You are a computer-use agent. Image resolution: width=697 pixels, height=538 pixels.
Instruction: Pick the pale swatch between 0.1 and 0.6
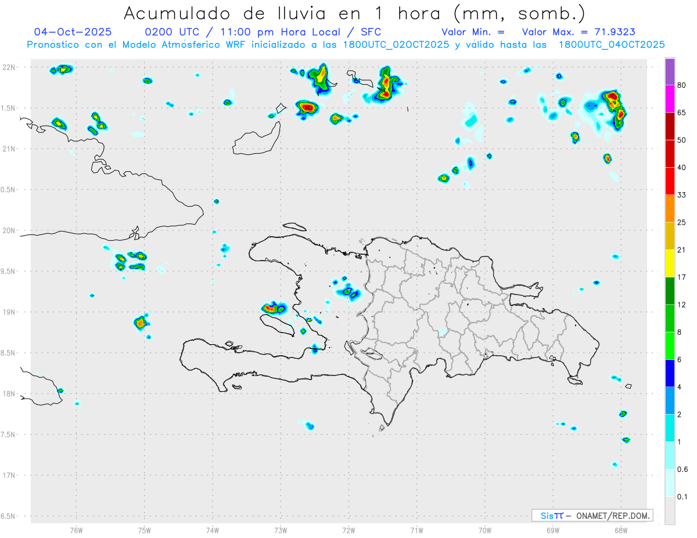pos(670,482)
